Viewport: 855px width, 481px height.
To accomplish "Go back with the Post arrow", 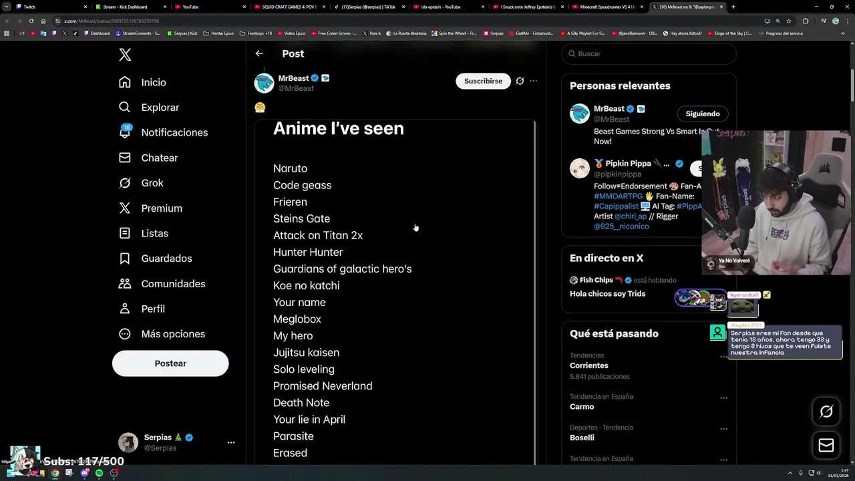I will coord(259,53).
